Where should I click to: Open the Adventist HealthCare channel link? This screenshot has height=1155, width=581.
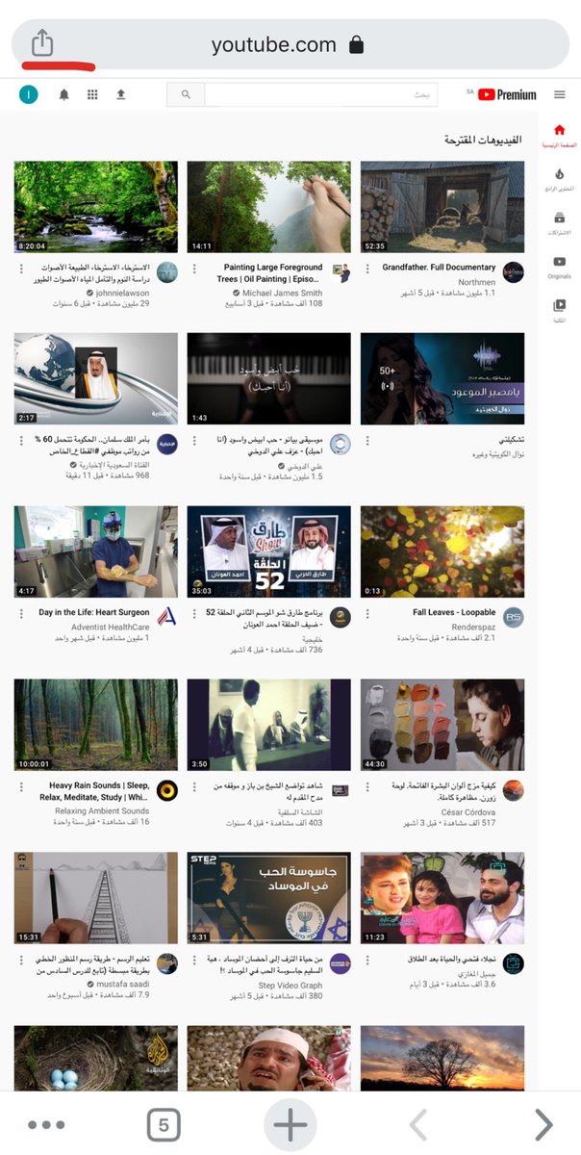[109, 626]
